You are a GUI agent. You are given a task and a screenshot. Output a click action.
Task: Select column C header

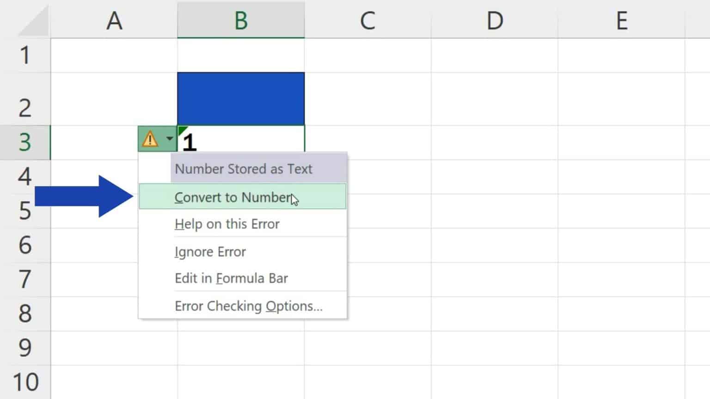point(367,20)
